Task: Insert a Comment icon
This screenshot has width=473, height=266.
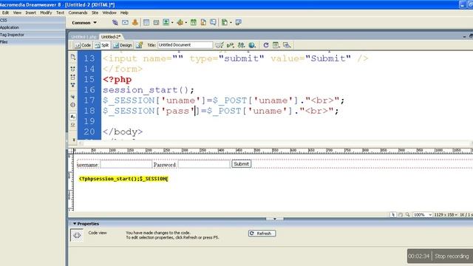Action: (213, 22)
